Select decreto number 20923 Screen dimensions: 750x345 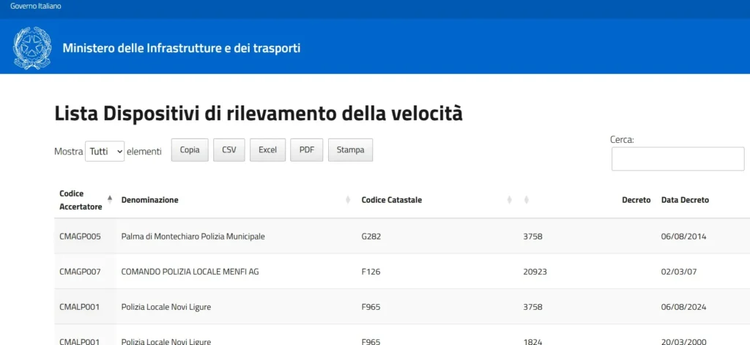535,272
